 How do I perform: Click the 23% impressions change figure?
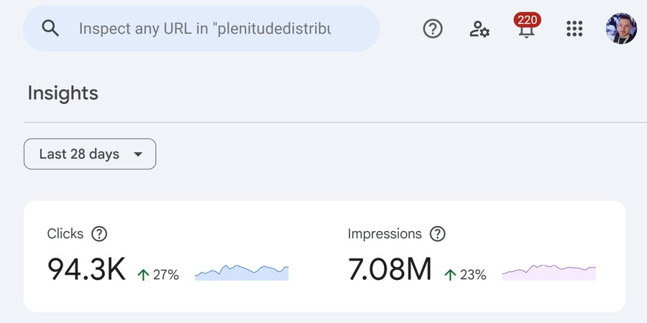pos(473,274)
